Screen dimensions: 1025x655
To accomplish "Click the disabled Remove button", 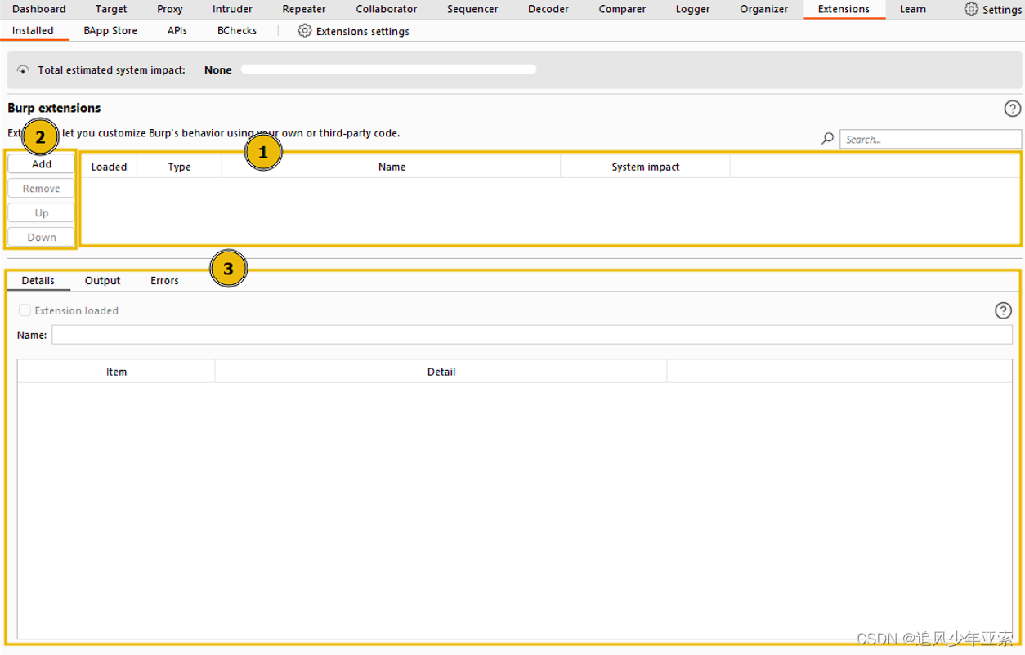I will coord(41,188).
